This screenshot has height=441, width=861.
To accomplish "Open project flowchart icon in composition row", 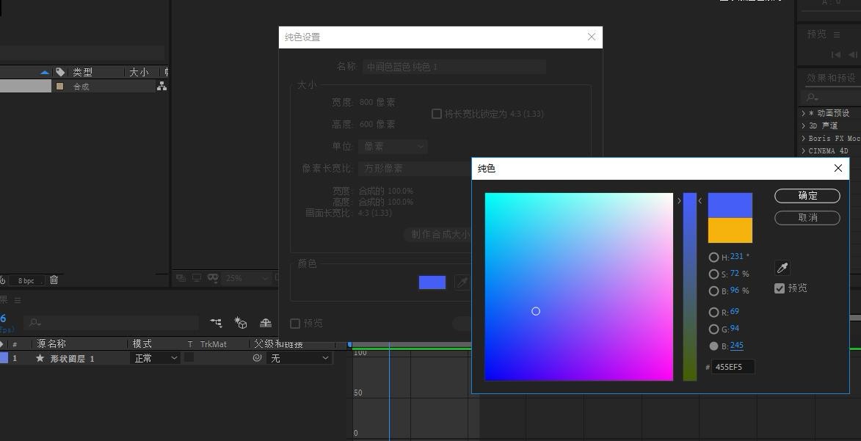I will coord(161,87).
